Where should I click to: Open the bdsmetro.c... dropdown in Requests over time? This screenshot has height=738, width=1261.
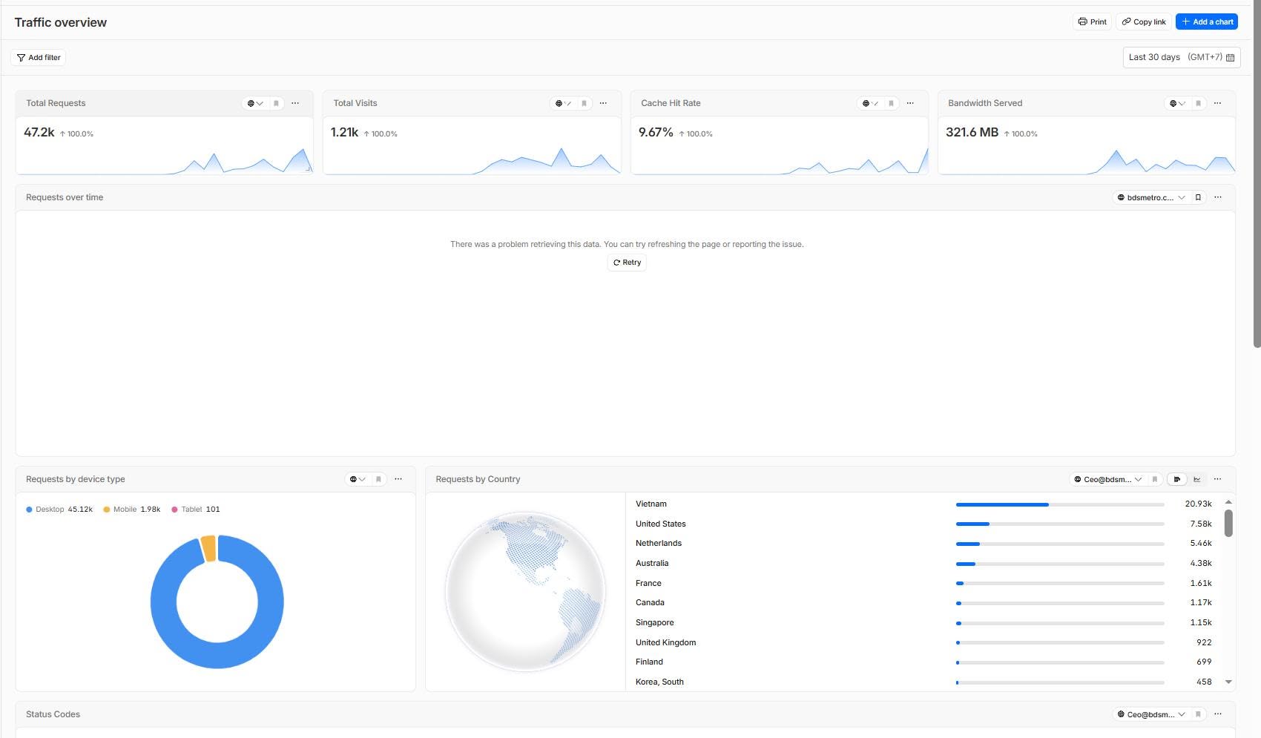tap(1151, 197)
